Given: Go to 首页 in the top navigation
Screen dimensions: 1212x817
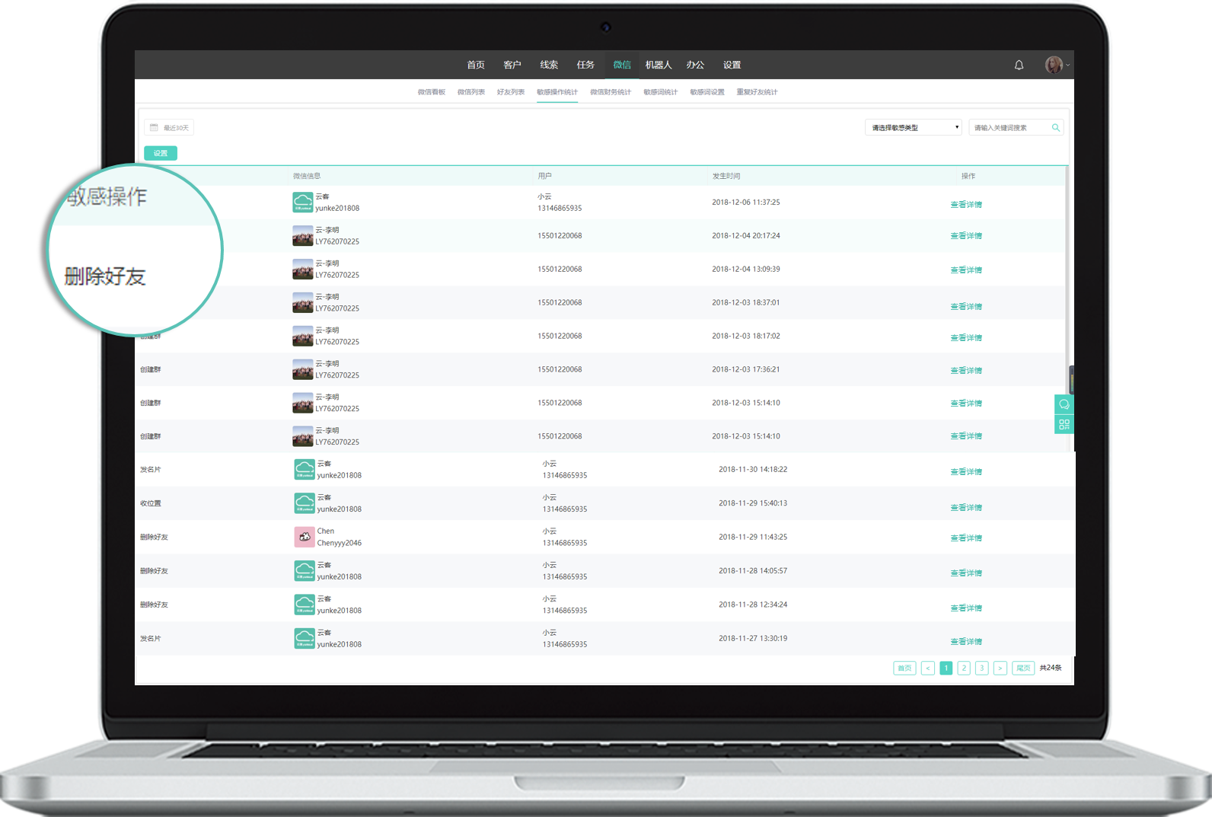Looking at the screenshot, I should coord(476,65).
